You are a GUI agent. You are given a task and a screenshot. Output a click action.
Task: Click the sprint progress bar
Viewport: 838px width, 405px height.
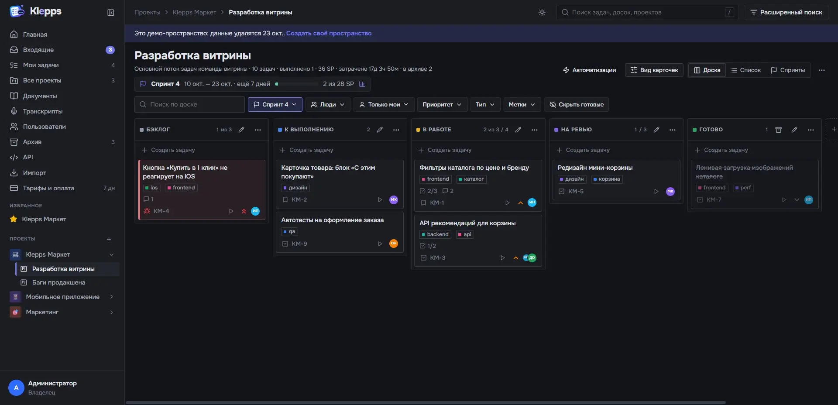pos(296,84)
